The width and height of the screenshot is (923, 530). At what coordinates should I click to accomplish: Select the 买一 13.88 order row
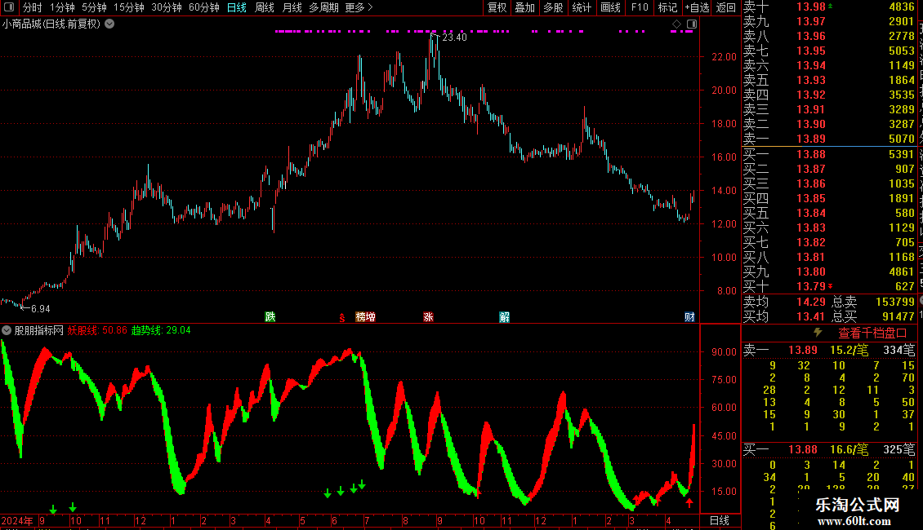[829, 154]
